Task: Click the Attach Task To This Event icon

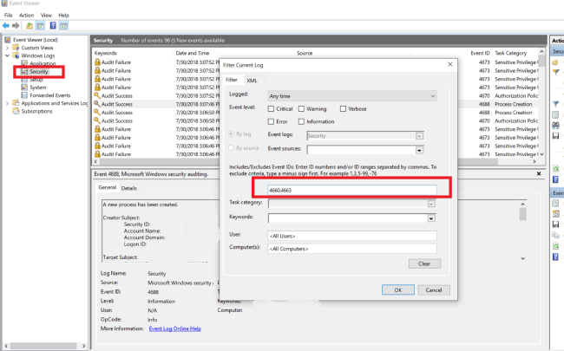Action: [555, 214]
